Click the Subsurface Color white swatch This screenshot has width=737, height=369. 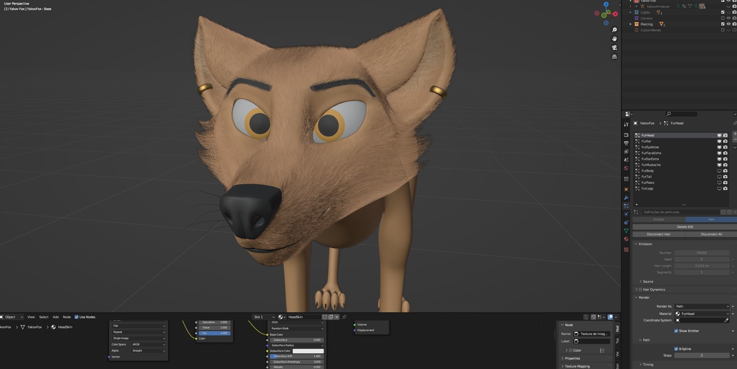[308, 351]
